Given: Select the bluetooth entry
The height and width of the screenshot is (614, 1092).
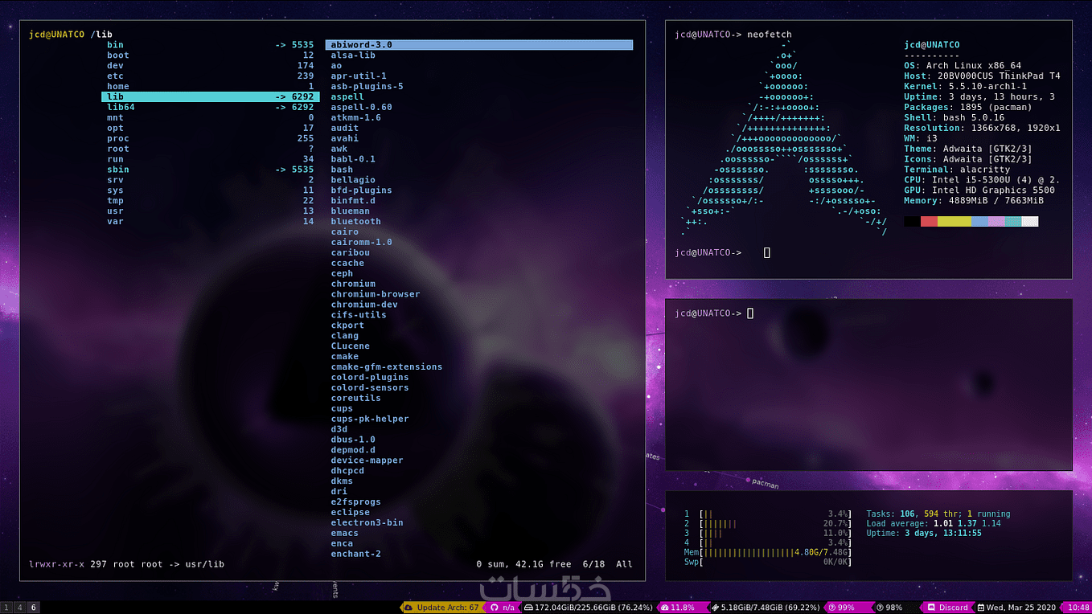Looking at the screenshot, I should point(355,221).
